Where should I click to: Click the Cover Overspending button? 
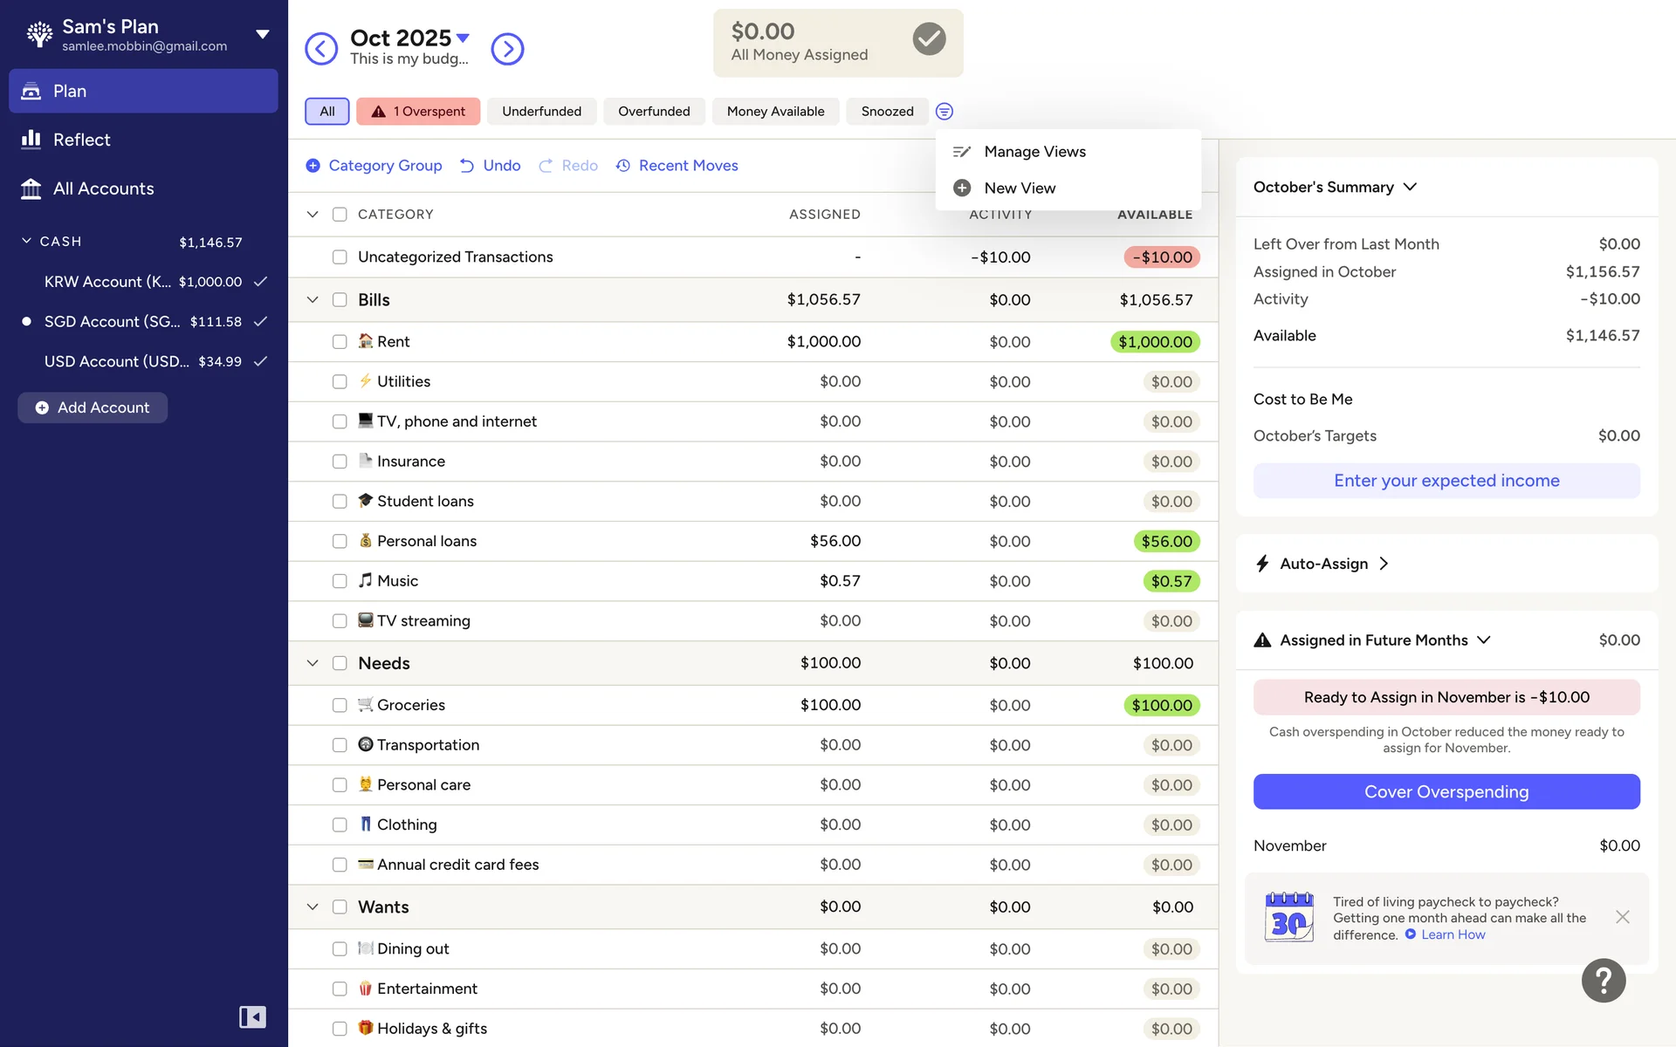1446,791
